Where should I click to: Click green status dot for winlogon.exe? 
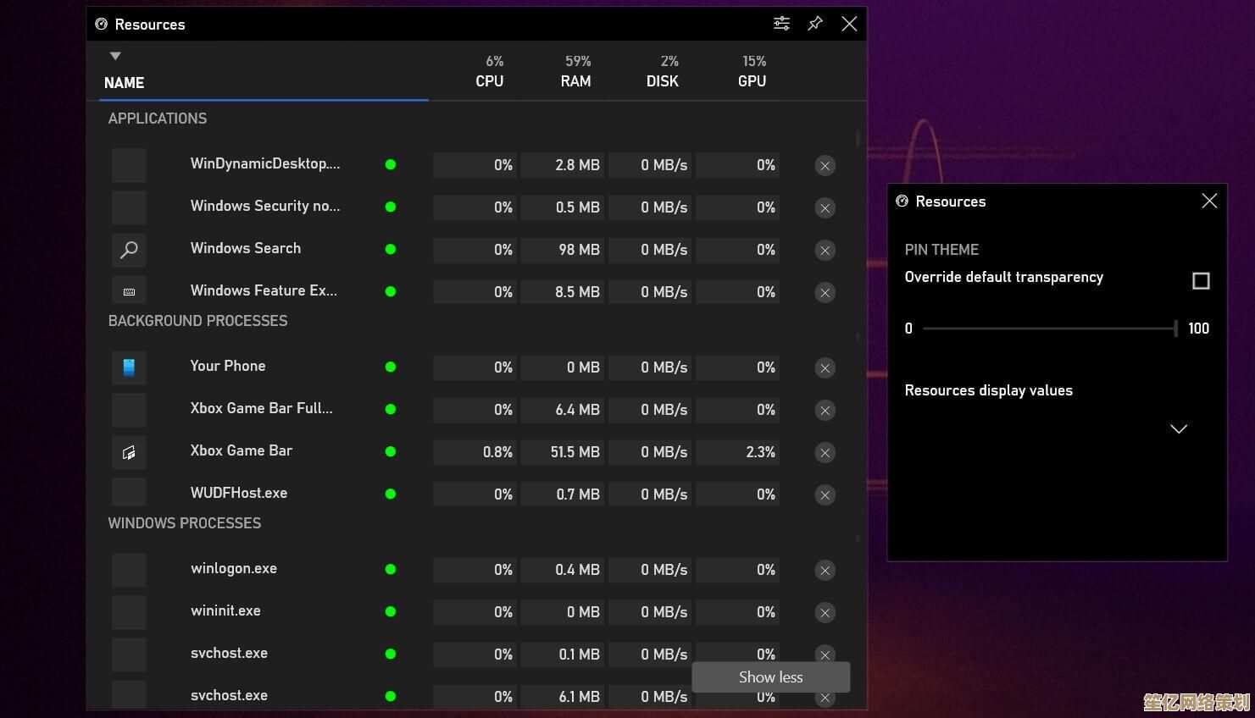[x=391, y=569]
